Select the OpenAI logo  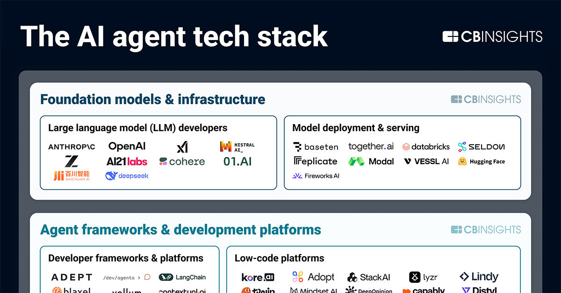pyautogui.click(x=127, y=146)
